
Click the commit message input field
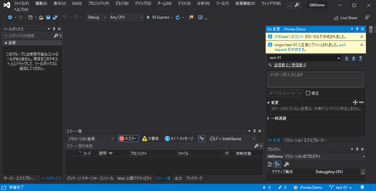315,79
